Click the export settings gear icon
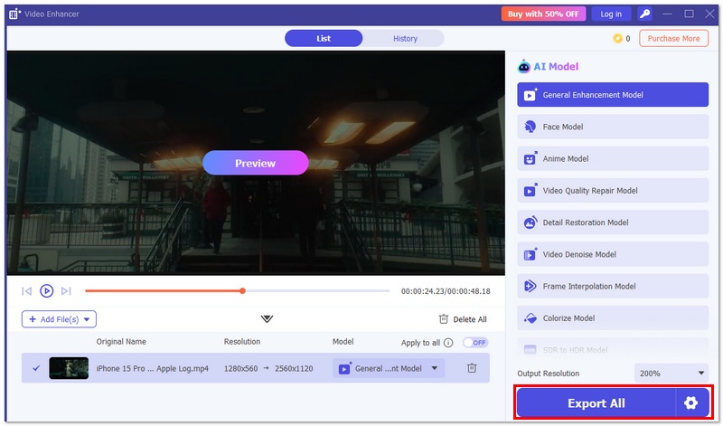Viewport: 723px width, 426px height. [691, 403]
